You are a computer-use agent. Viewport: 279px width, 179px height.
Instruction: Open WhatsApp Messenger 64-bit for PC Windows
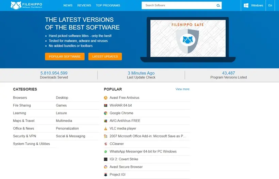pyautogui.click(x=143, y=151)
